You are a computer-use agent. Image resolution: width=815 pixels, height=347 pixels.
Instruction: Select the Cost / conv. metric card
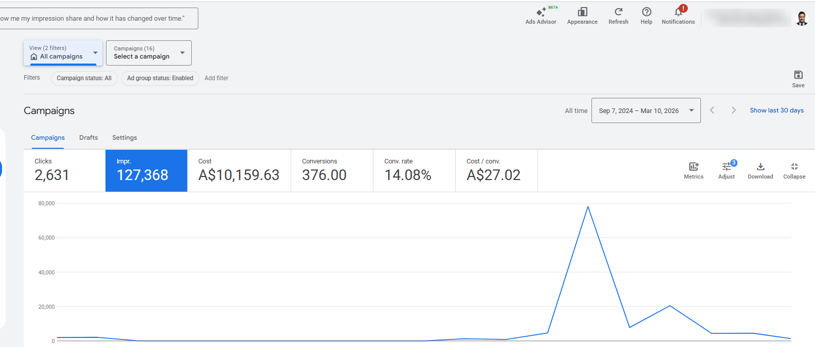pyautogui.click(x=497, y=170)
